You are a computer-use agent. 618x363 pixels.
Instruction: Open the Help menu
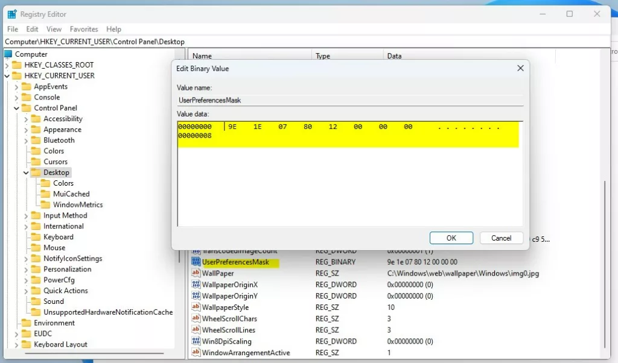click(x=113, y=29)
